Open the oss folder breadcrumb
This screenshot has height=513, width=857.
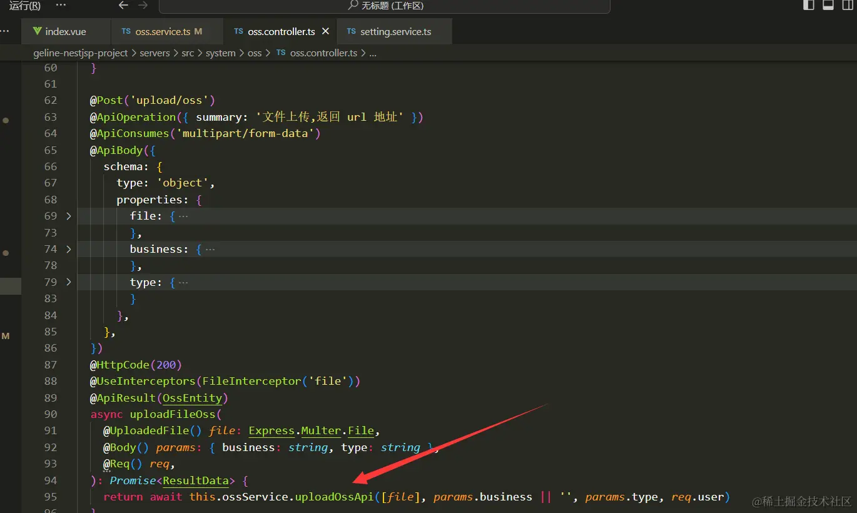[x=255, y=53]
